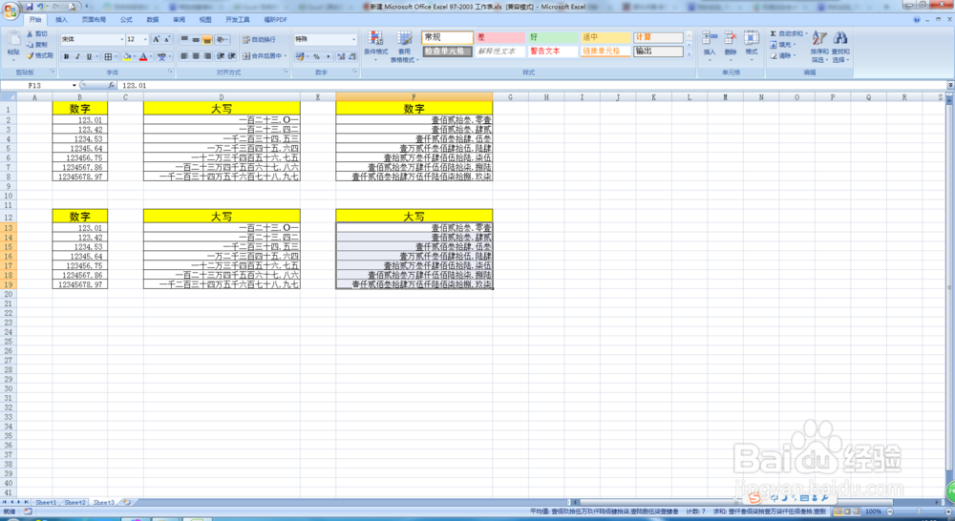Expand fill color dropdown arrow
This screenshot has height=521, width=955.
135,56
